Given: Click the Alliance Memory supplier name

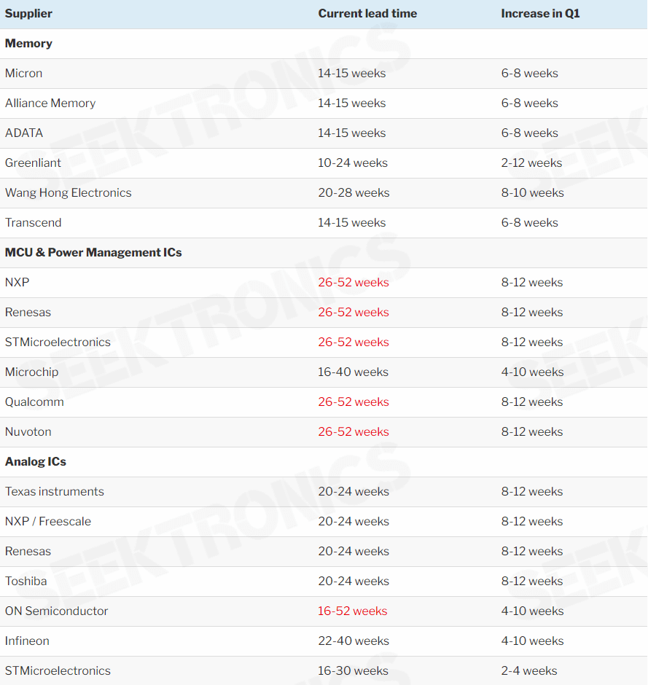Looking at the screenshot, I should click(50, 103).
